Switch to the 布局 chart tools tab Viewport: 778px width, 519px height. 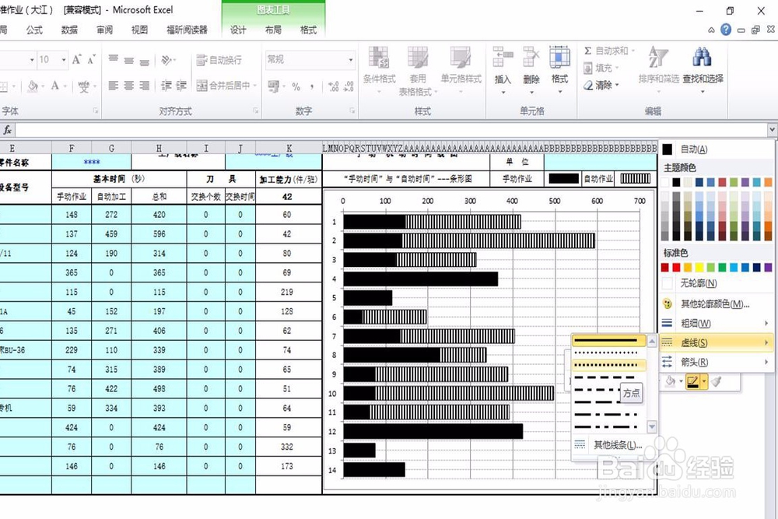(x=272, y=30)
